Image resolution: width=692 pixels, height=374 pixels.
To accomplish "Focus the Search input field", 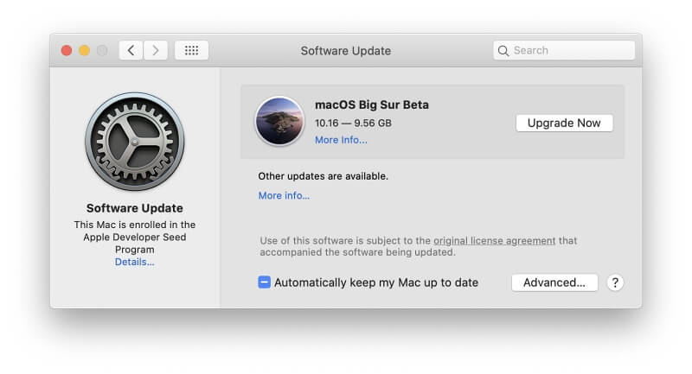I will (x=571, y=51).
